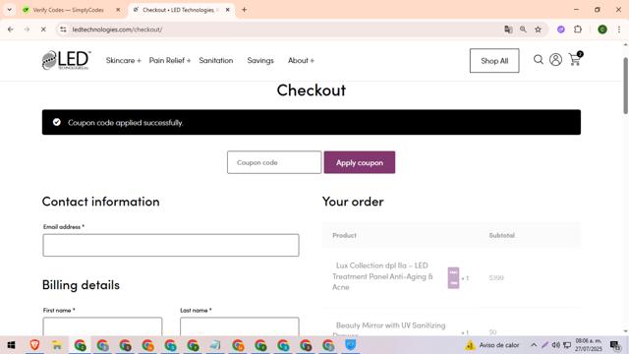The image size is (629, 354).
Task: Click the Email address field
Action: [171, 245]
